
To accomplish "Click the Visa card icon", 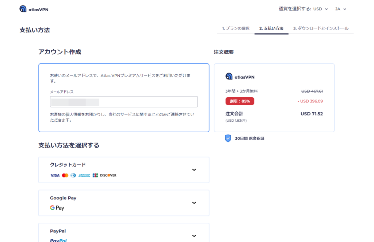I will tap(55, 175).
